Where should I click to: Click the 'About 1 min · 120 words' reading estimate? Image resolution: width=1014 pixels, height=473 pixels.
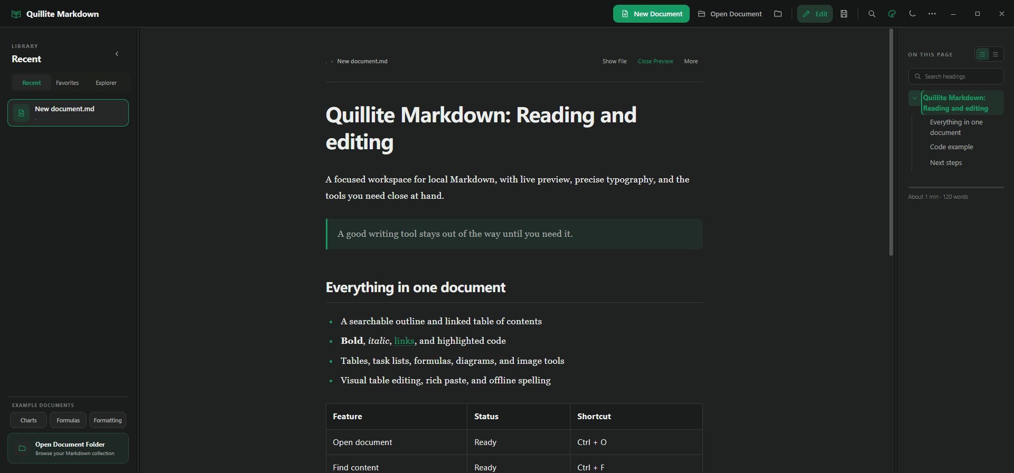(x=938, y=197)
